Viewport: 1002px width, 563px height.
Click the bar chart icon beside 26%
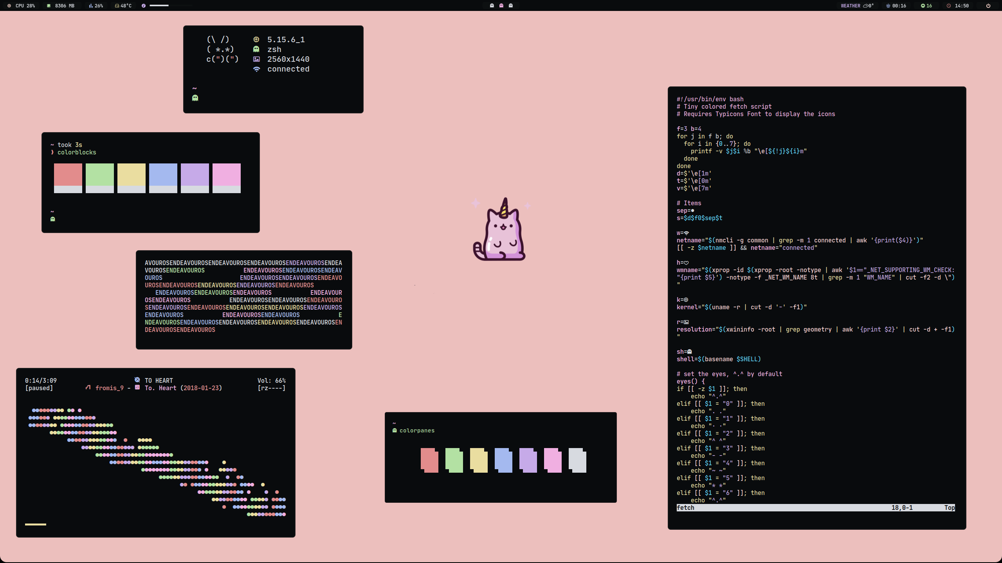pyautogui.click(x=91, y=6)
